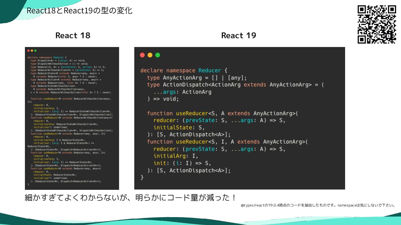Image resolution: width=401 pixels, height=225 pixels.
Task: Click the red dot in React 19 code window
Action: point(142,55)
